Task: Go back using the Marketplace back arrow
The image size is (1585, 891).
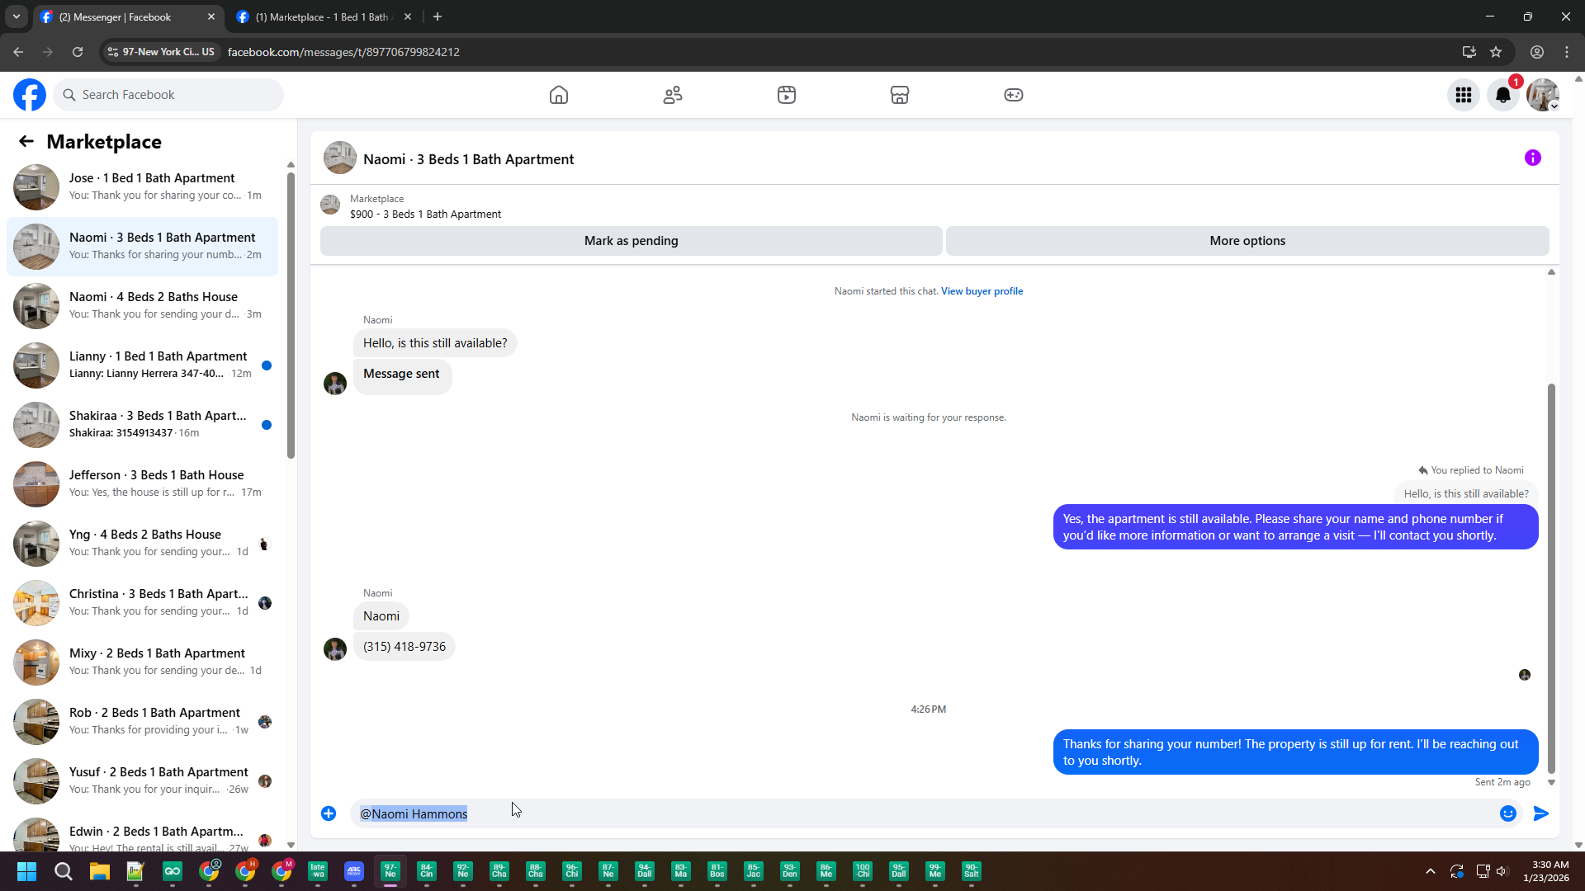Action: [x=26, y=142]
